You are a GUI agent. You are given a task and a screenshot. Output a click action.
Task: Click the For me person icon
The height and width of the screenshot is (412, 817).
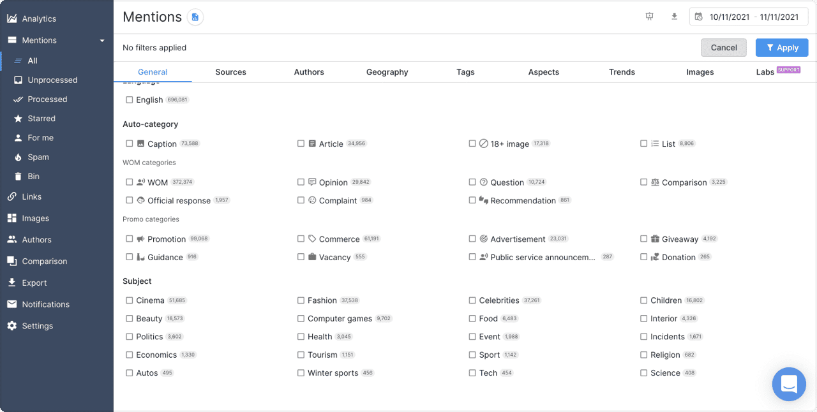18,138
